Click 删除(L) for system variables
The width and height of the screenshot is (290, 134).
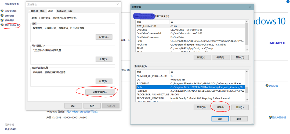pos(240,107)
